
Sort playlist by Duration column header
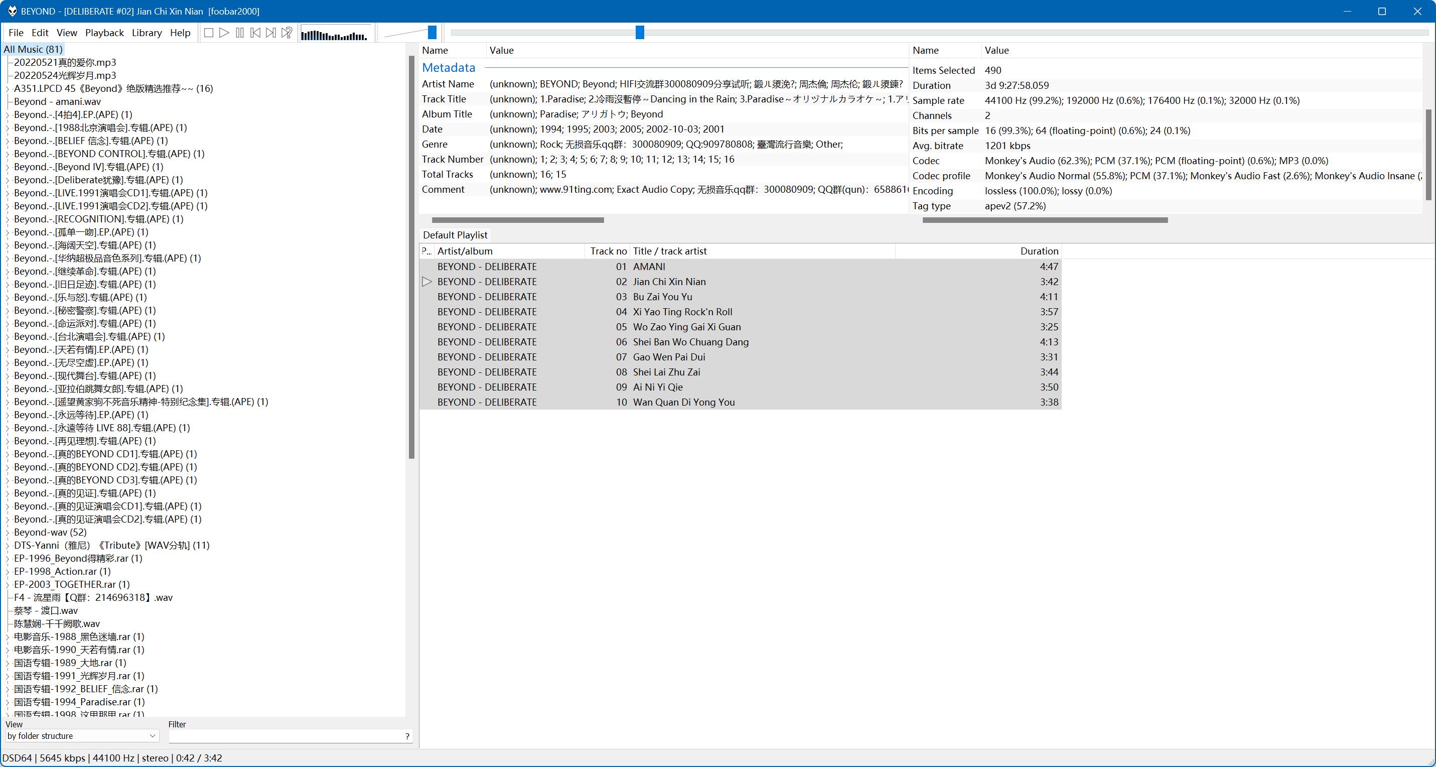(978, 251)
